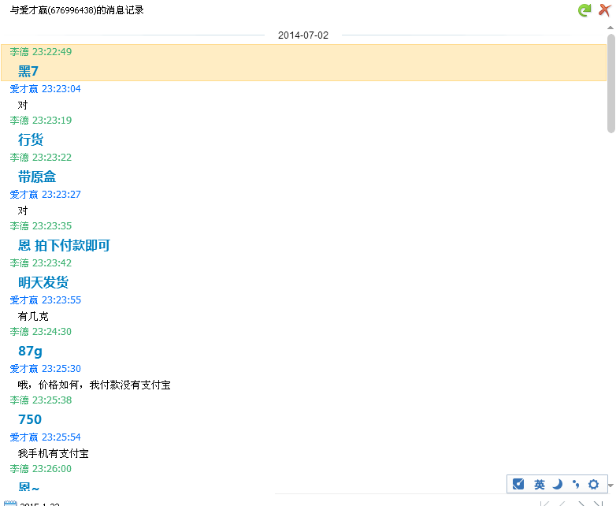The height and width of the screenshot is (506, 616).
Task: Click the scrollbar up arrow
Action: pos(610,28)
